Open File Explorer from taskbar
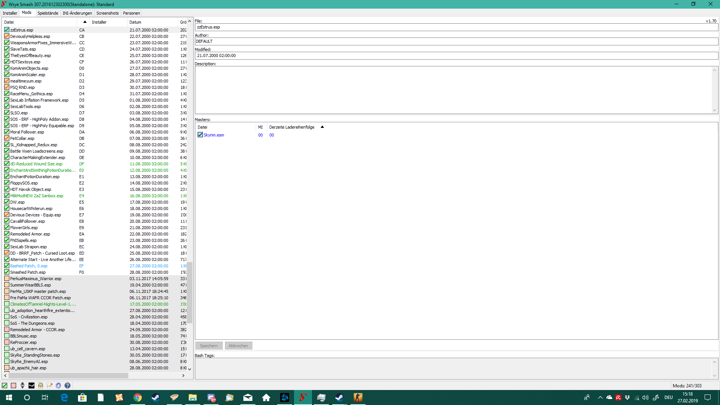Viewport: 720px width, 405px height. [x=193, y=397]
